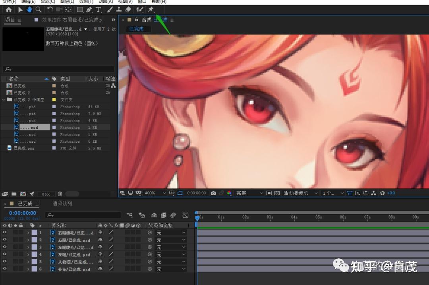Click the label color swatch of layer 1
The height and width of the screenshot is (285, 429).
coord(34,233)
